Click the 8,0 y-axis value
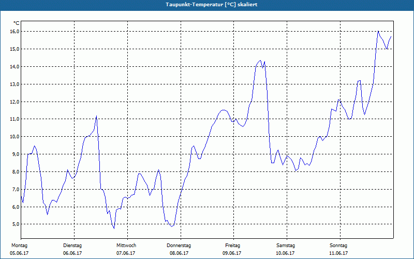 point(16,172)
